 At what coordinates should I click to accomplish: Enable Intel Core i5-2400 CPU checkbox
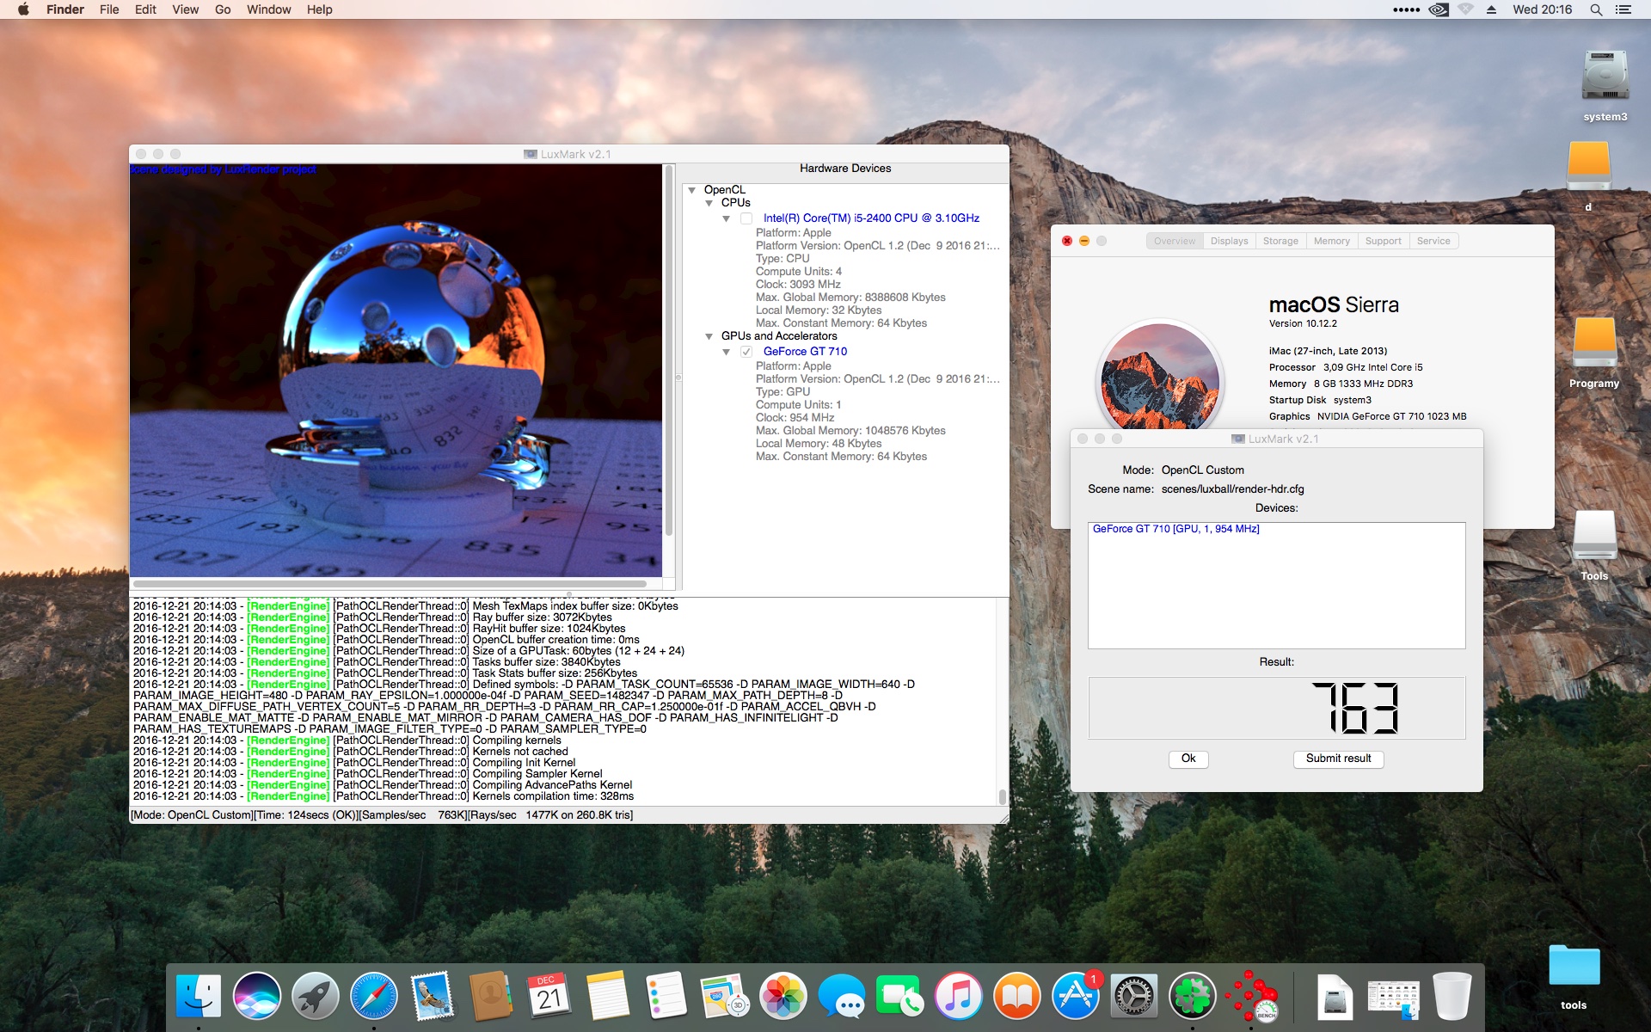coord(746,218)
